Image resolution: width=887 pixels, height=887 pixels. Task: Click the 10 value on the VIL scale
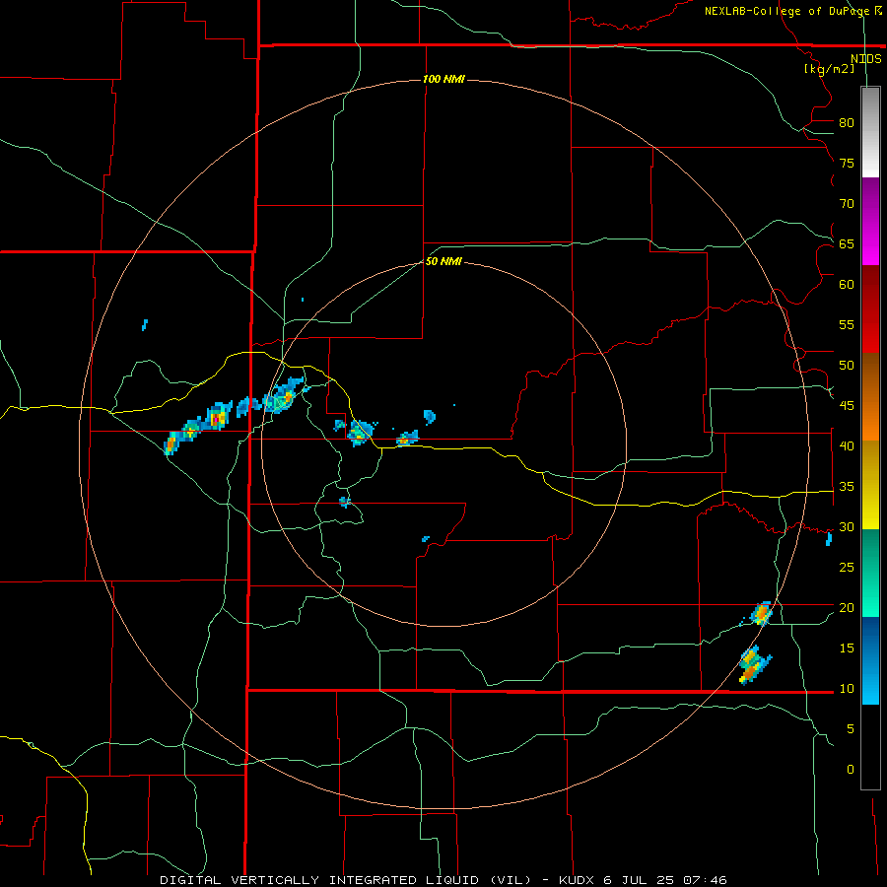847,689
